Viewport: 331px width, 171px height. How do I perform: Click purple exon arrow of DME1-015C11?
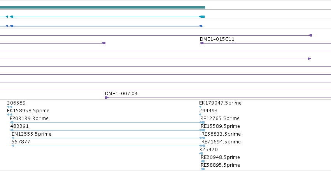201,43
